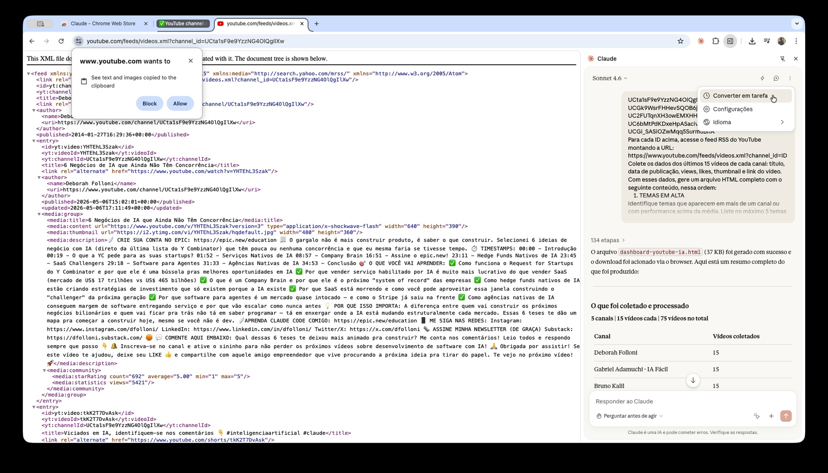
Task: Click the tab group icon on tab strip
Action: [x=40, y=24]
